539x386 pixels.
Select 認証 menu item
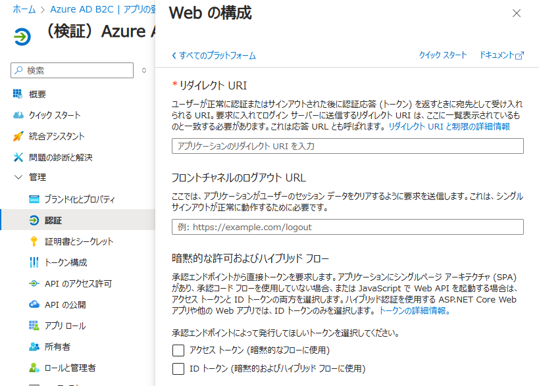coord(78,220)
